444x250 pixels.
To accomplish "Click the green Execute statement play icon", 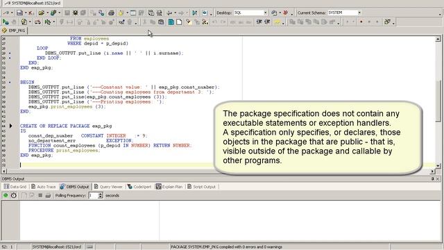I will pos(5,22).
